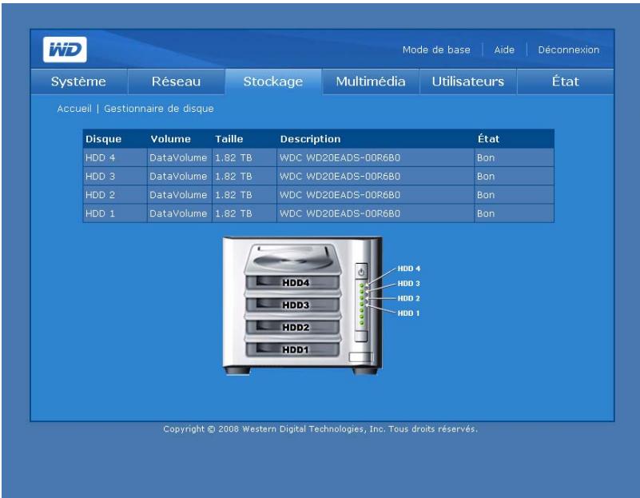Click the HDD3 bay in the device image
The height and width of the screenshot is (498, 640).
(x=292, y=305)
